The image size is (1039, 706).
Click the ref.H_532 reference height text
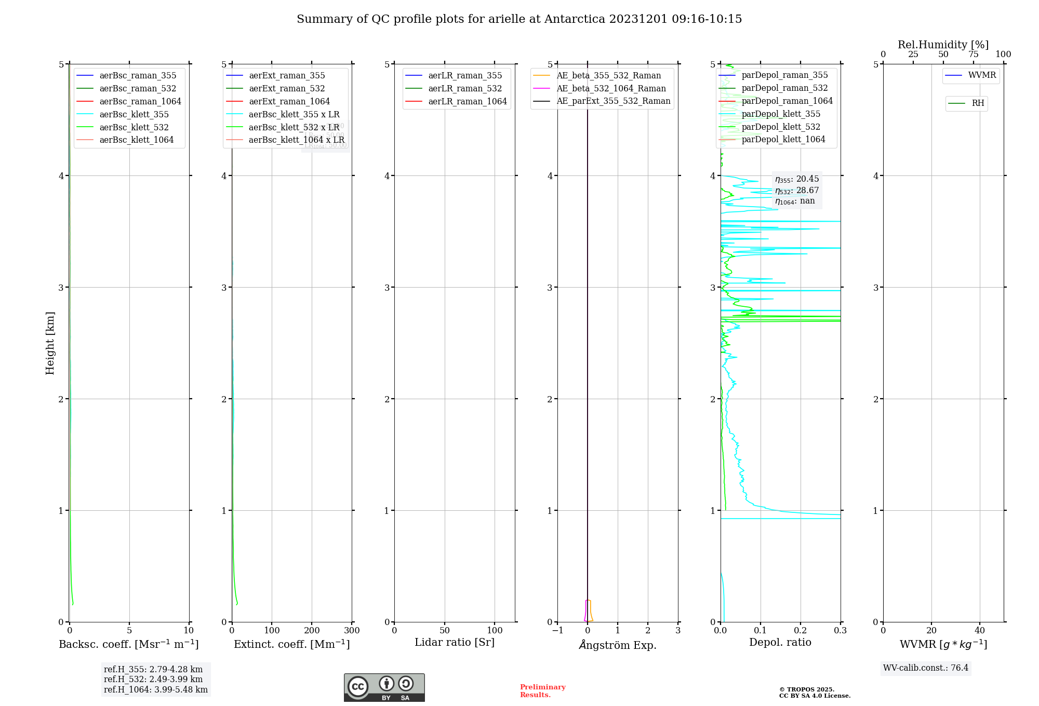point(153,679)
